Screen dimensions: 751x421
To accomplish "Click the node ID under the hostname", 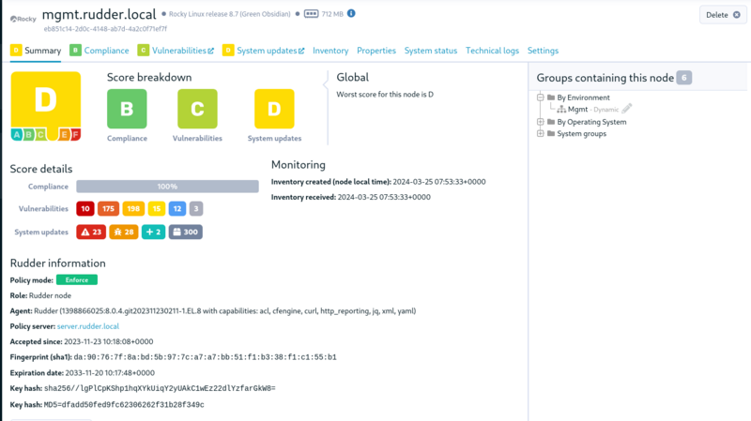I will [105, 29].
